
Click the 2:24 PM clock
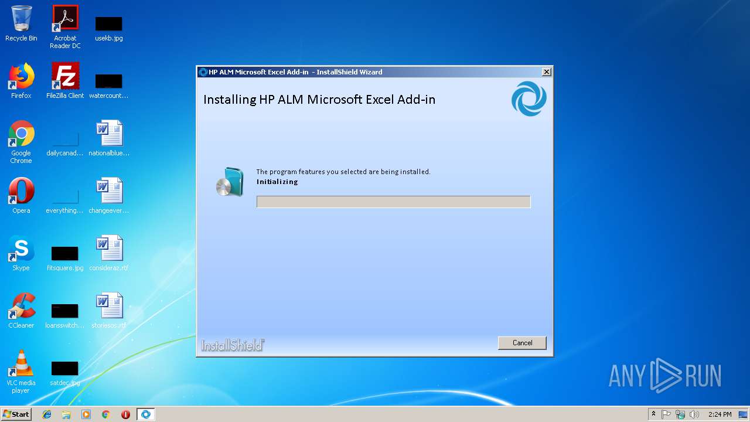[720, 414]
